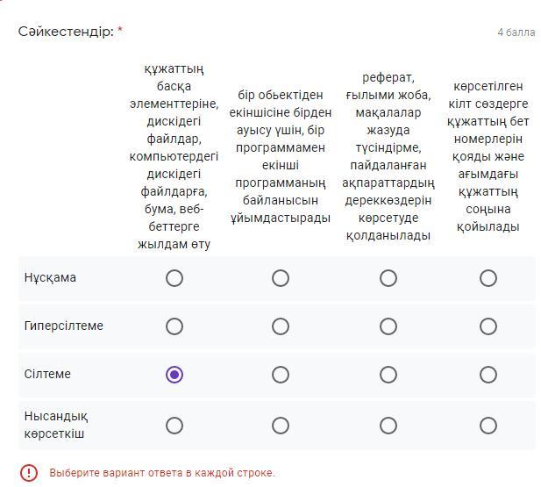Select Нұсқама radio in first column

click(174, 278)
